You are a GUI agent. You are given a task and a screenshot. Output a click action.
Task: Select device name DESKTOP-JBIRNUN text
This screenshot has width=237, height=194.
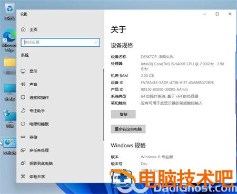[157, 57]
